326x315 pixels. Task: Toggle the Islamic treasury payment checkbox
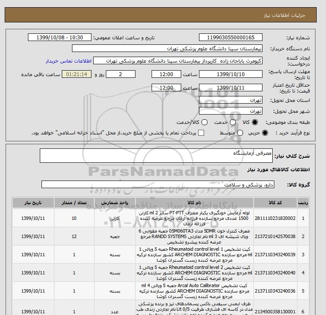tap(201, 133)
